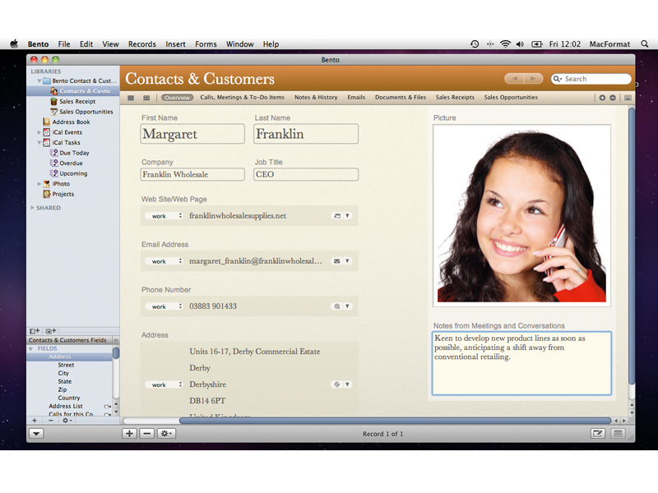This screenshot has height=493, width=658.
Task: Open the Forms menu
Action: (x=206, y=44)
